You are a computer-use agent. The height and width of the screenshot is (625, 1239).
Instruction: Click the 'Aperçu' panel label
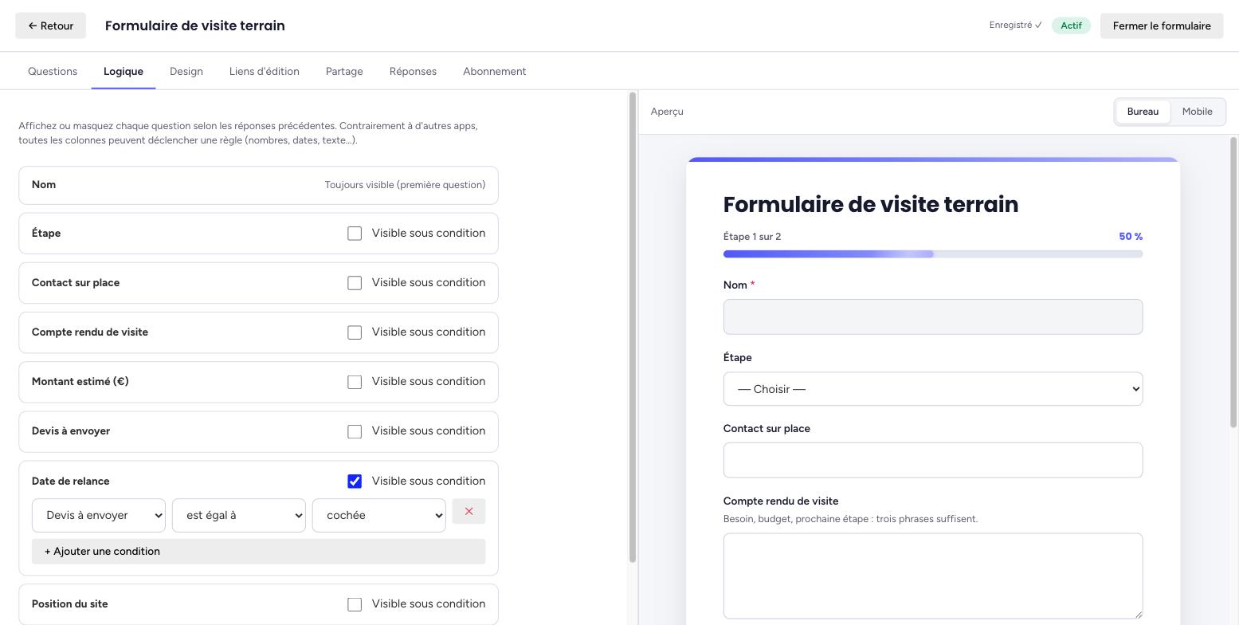667,112
